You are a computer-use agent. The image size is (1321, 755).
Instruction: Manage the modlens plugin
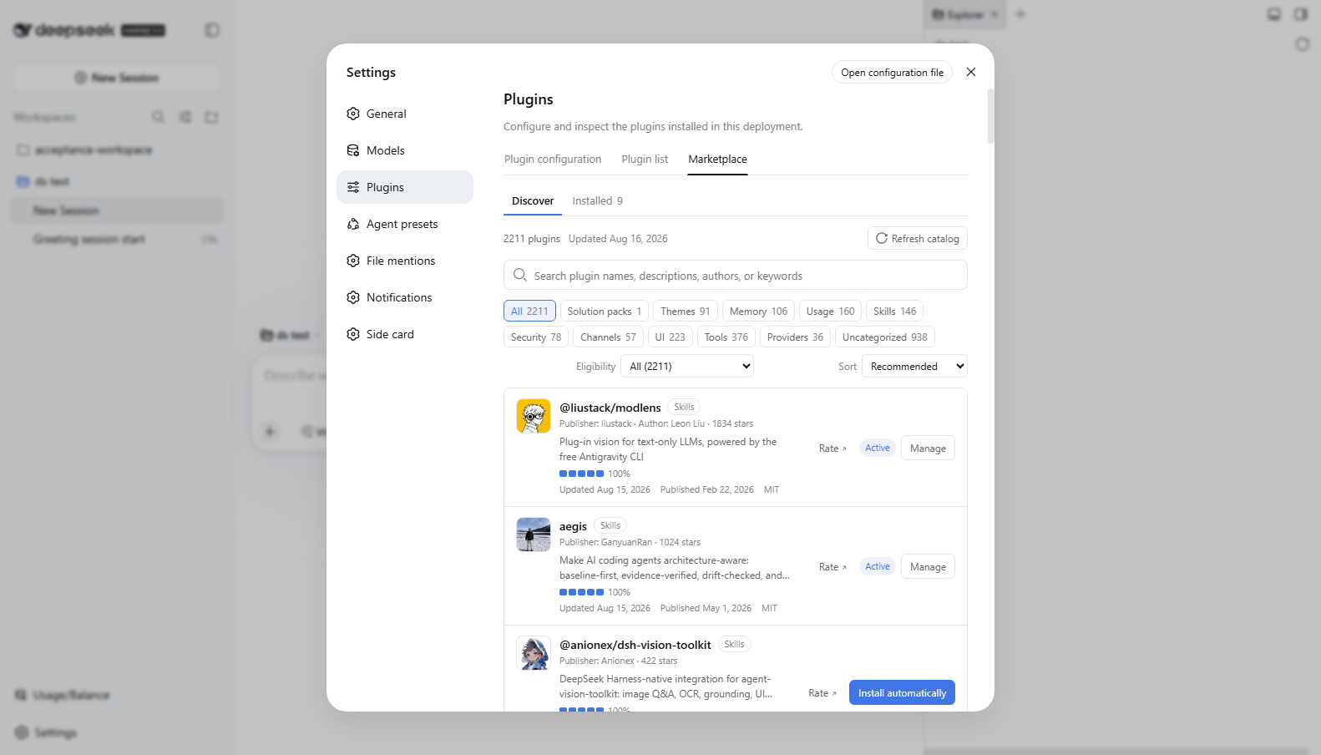(928, 448)
